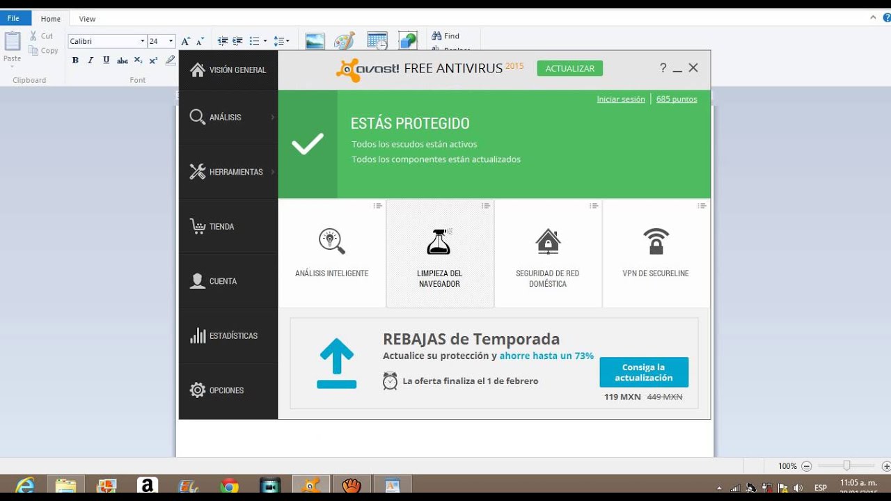Image resolution: width=891 pixels, height=501 pixels.
Task: Open Seguridad de Red Doméstica house icon
Action: (x=548, y=241)
